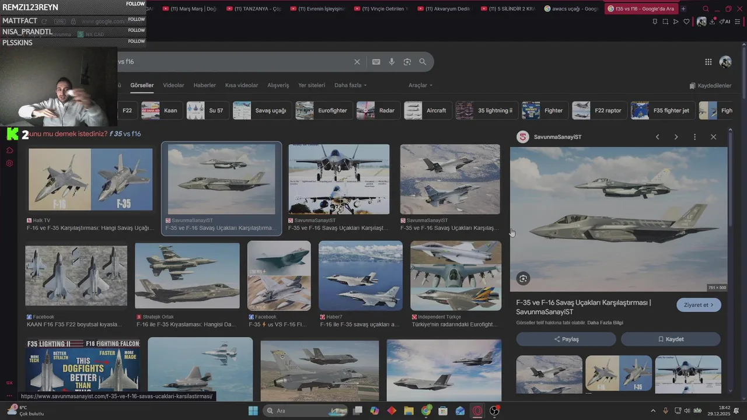
Task: Select the F35 fighter jet filter chip
Action: pyautogui.click(x=663, y=110)
